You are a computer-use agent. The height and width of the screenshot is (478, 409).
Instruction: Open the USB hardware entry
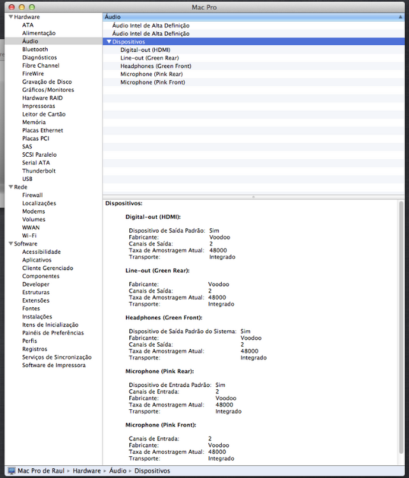[27, 179]
